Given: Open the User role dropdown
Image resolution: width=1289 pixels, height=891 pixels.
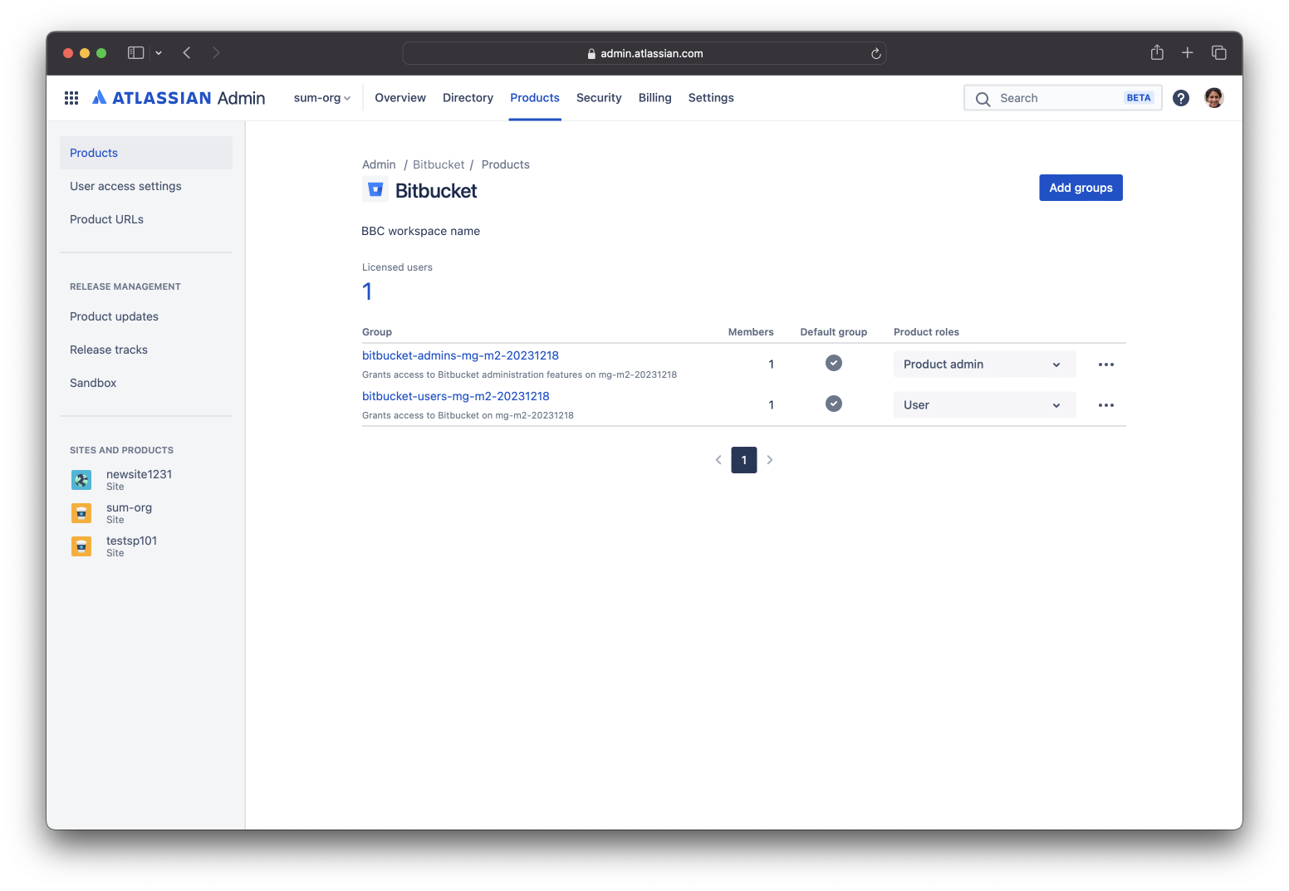Looking at the screenshot, I should click(x=983, y=404).
